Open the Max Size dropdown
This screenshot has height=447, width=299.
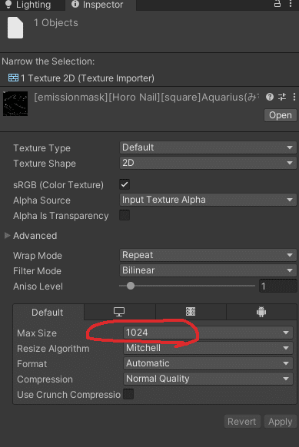208,333
